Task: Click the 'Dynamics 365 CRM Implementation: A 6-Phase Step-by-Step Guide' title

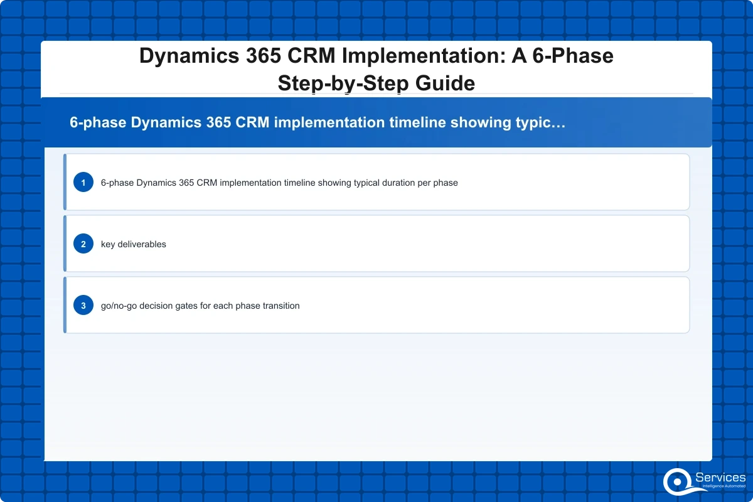Action: tap(376, 69)
